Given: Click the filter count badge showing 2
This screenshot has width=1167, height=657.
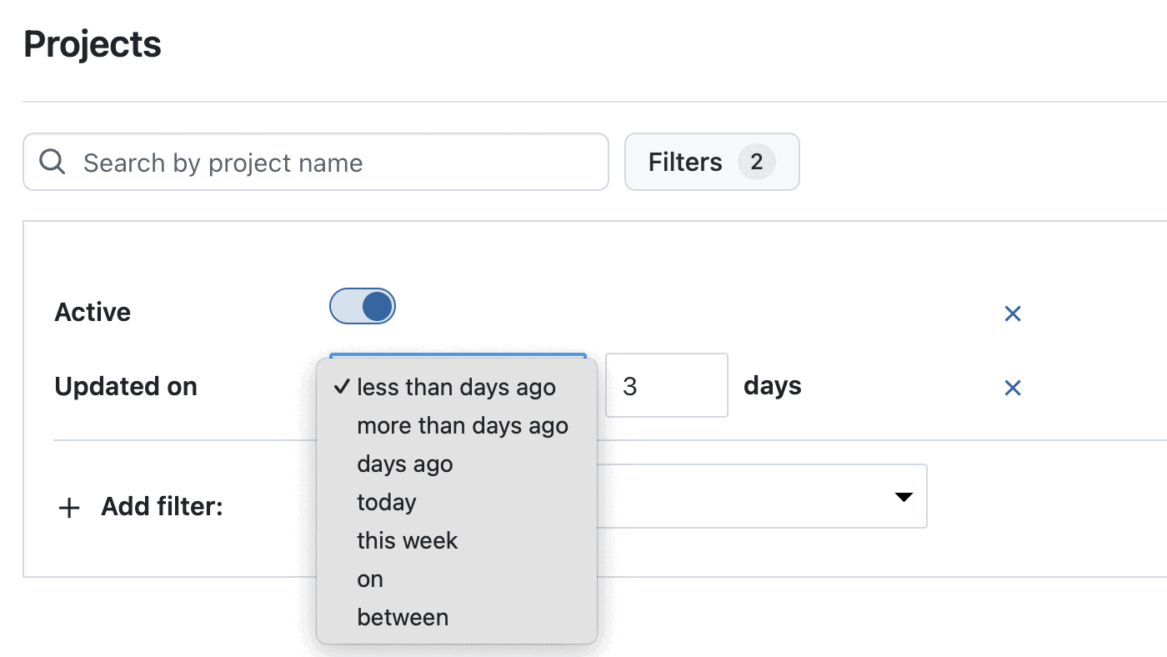Looking at the screenshot, I should (x=756, y=162).
